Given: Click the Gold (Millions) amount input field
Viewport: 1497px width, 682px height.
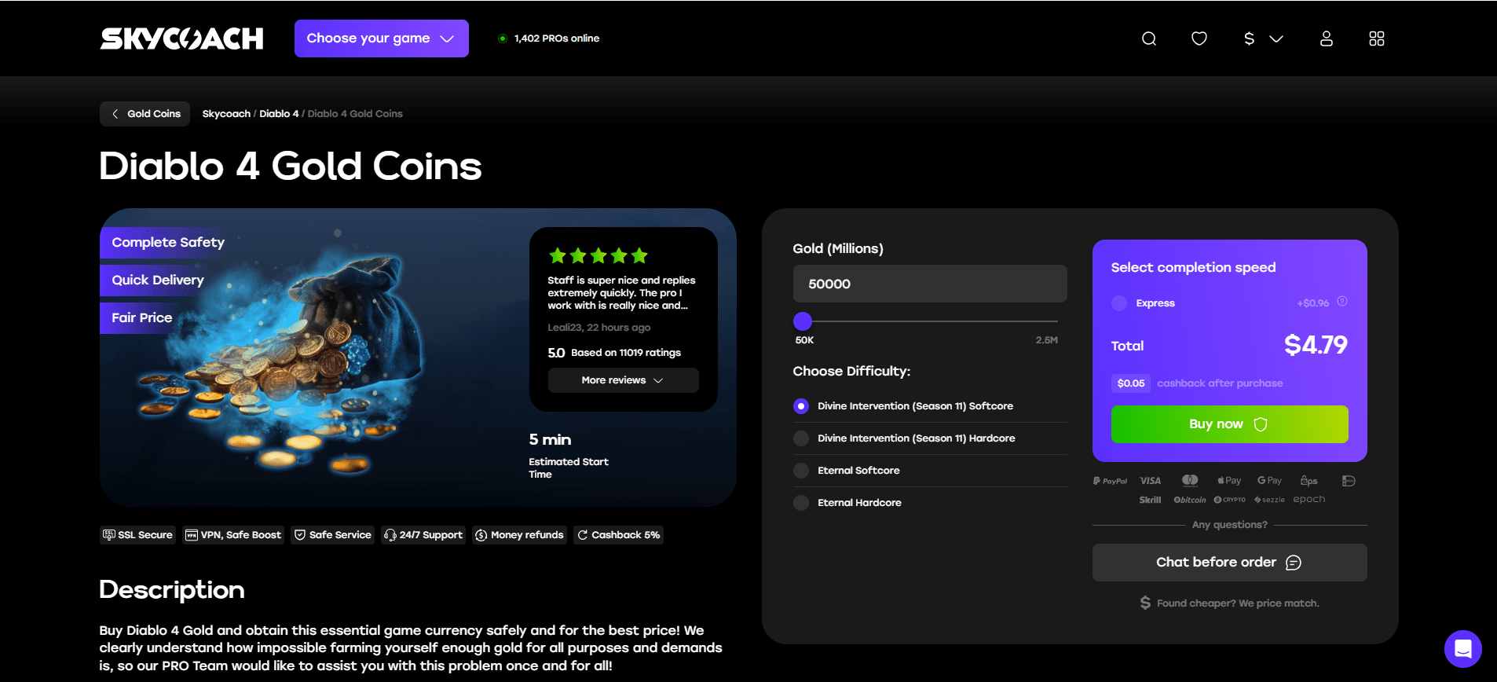Looking at the screenshot, I should click(929, 284).
